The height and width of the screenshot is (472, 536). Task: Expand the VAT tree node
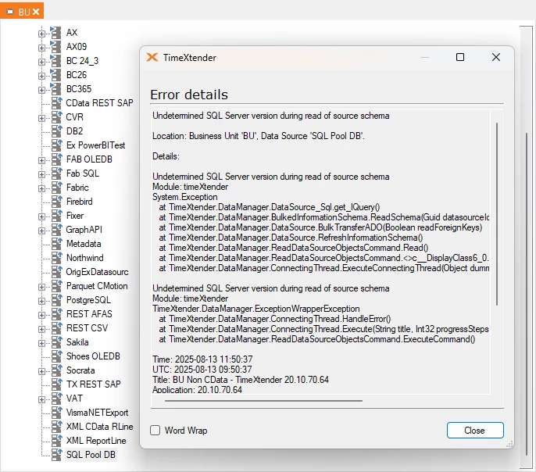pos(41,399)
